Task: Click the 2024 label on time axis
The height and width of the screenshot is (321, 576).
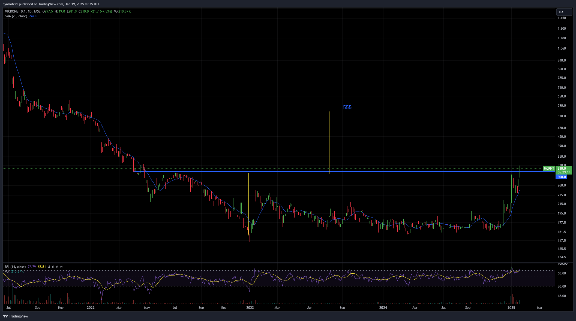Action: [383, 308]
